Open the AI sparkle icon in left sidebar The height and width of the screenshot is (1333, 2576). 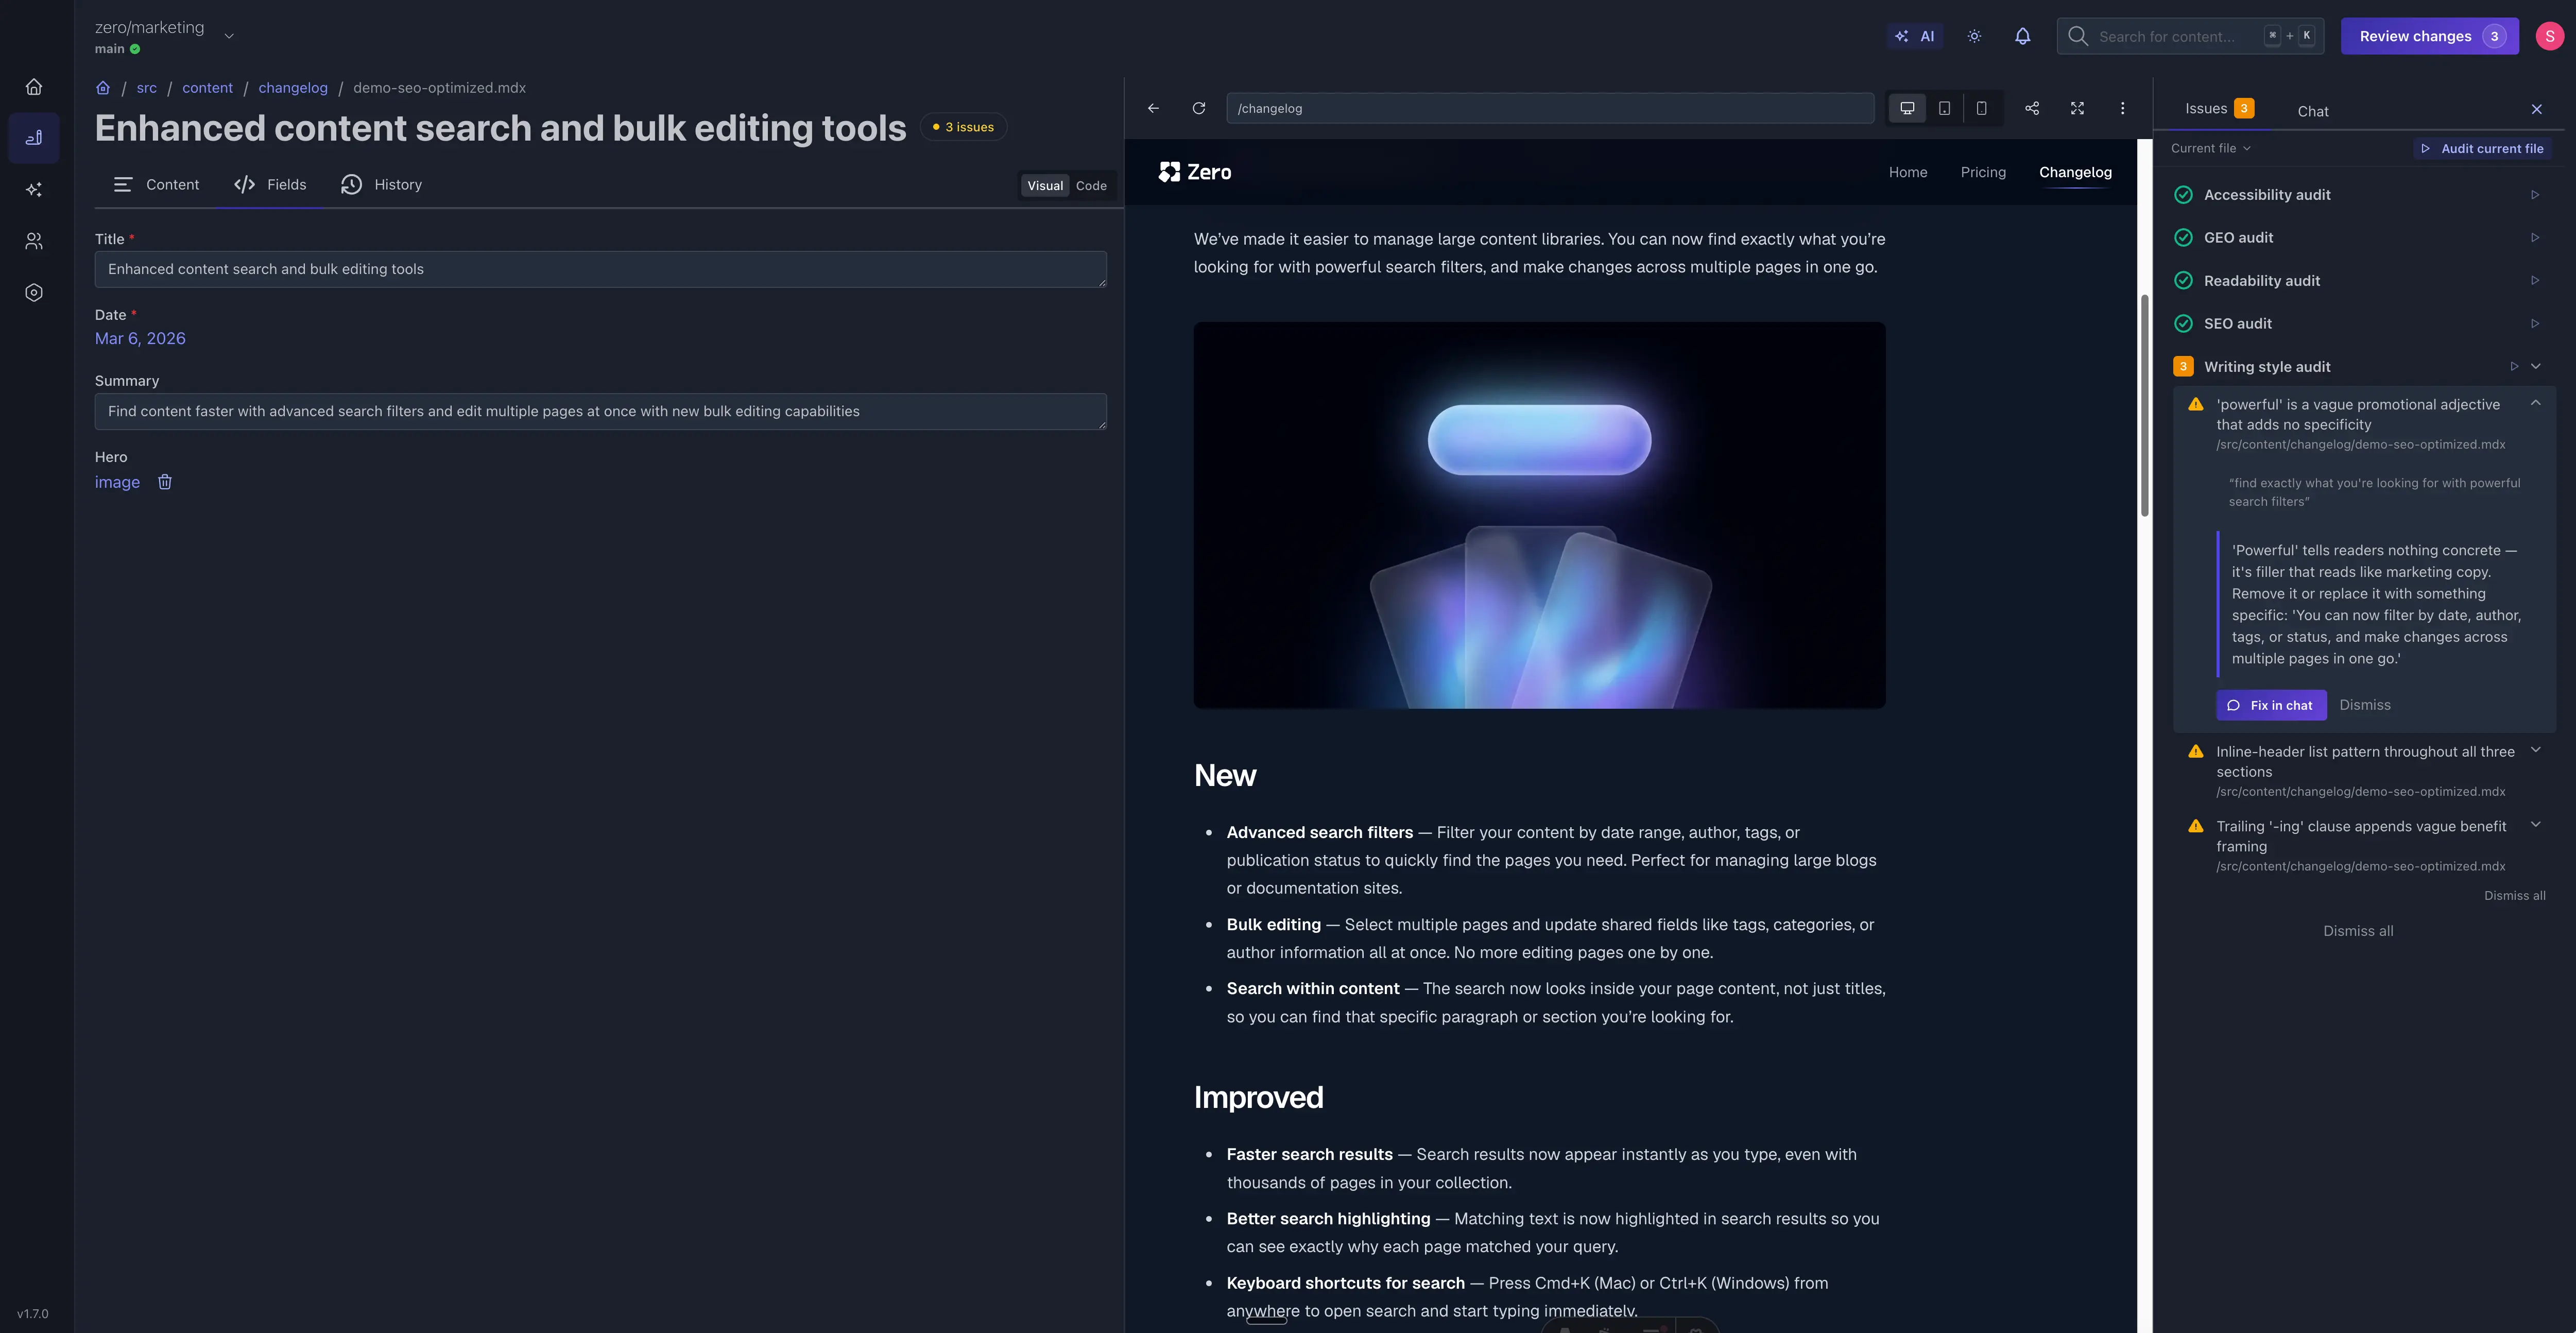(x=34, y=190)
